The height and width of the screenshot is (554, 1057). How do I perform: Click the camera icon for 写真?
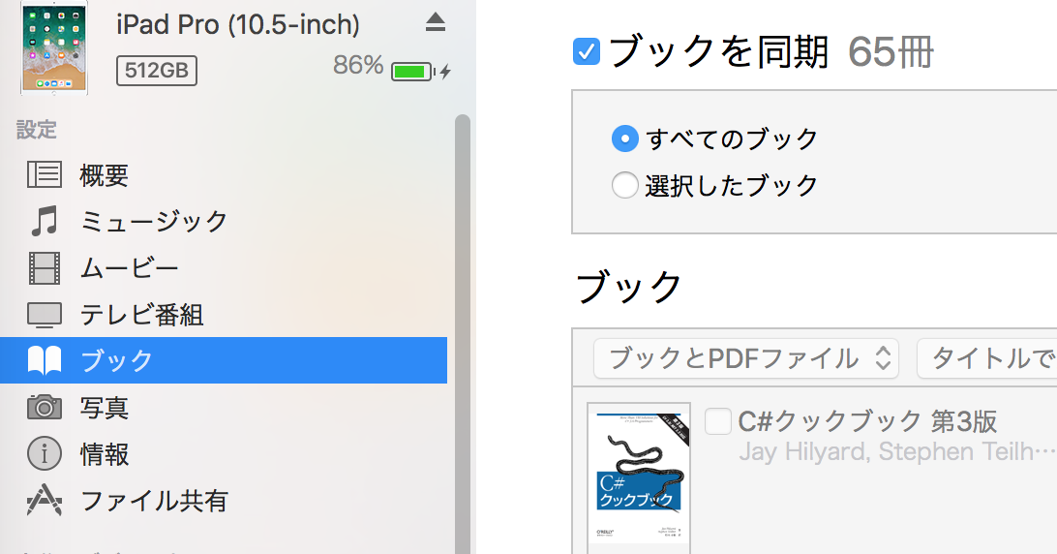[x=45, y=407]
